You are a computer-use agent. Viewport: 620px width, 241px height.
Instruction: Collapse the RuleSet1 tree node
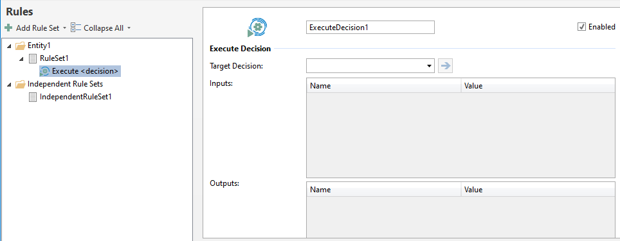pos(22,59)
